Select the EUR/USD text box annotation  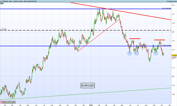(88, 86)
